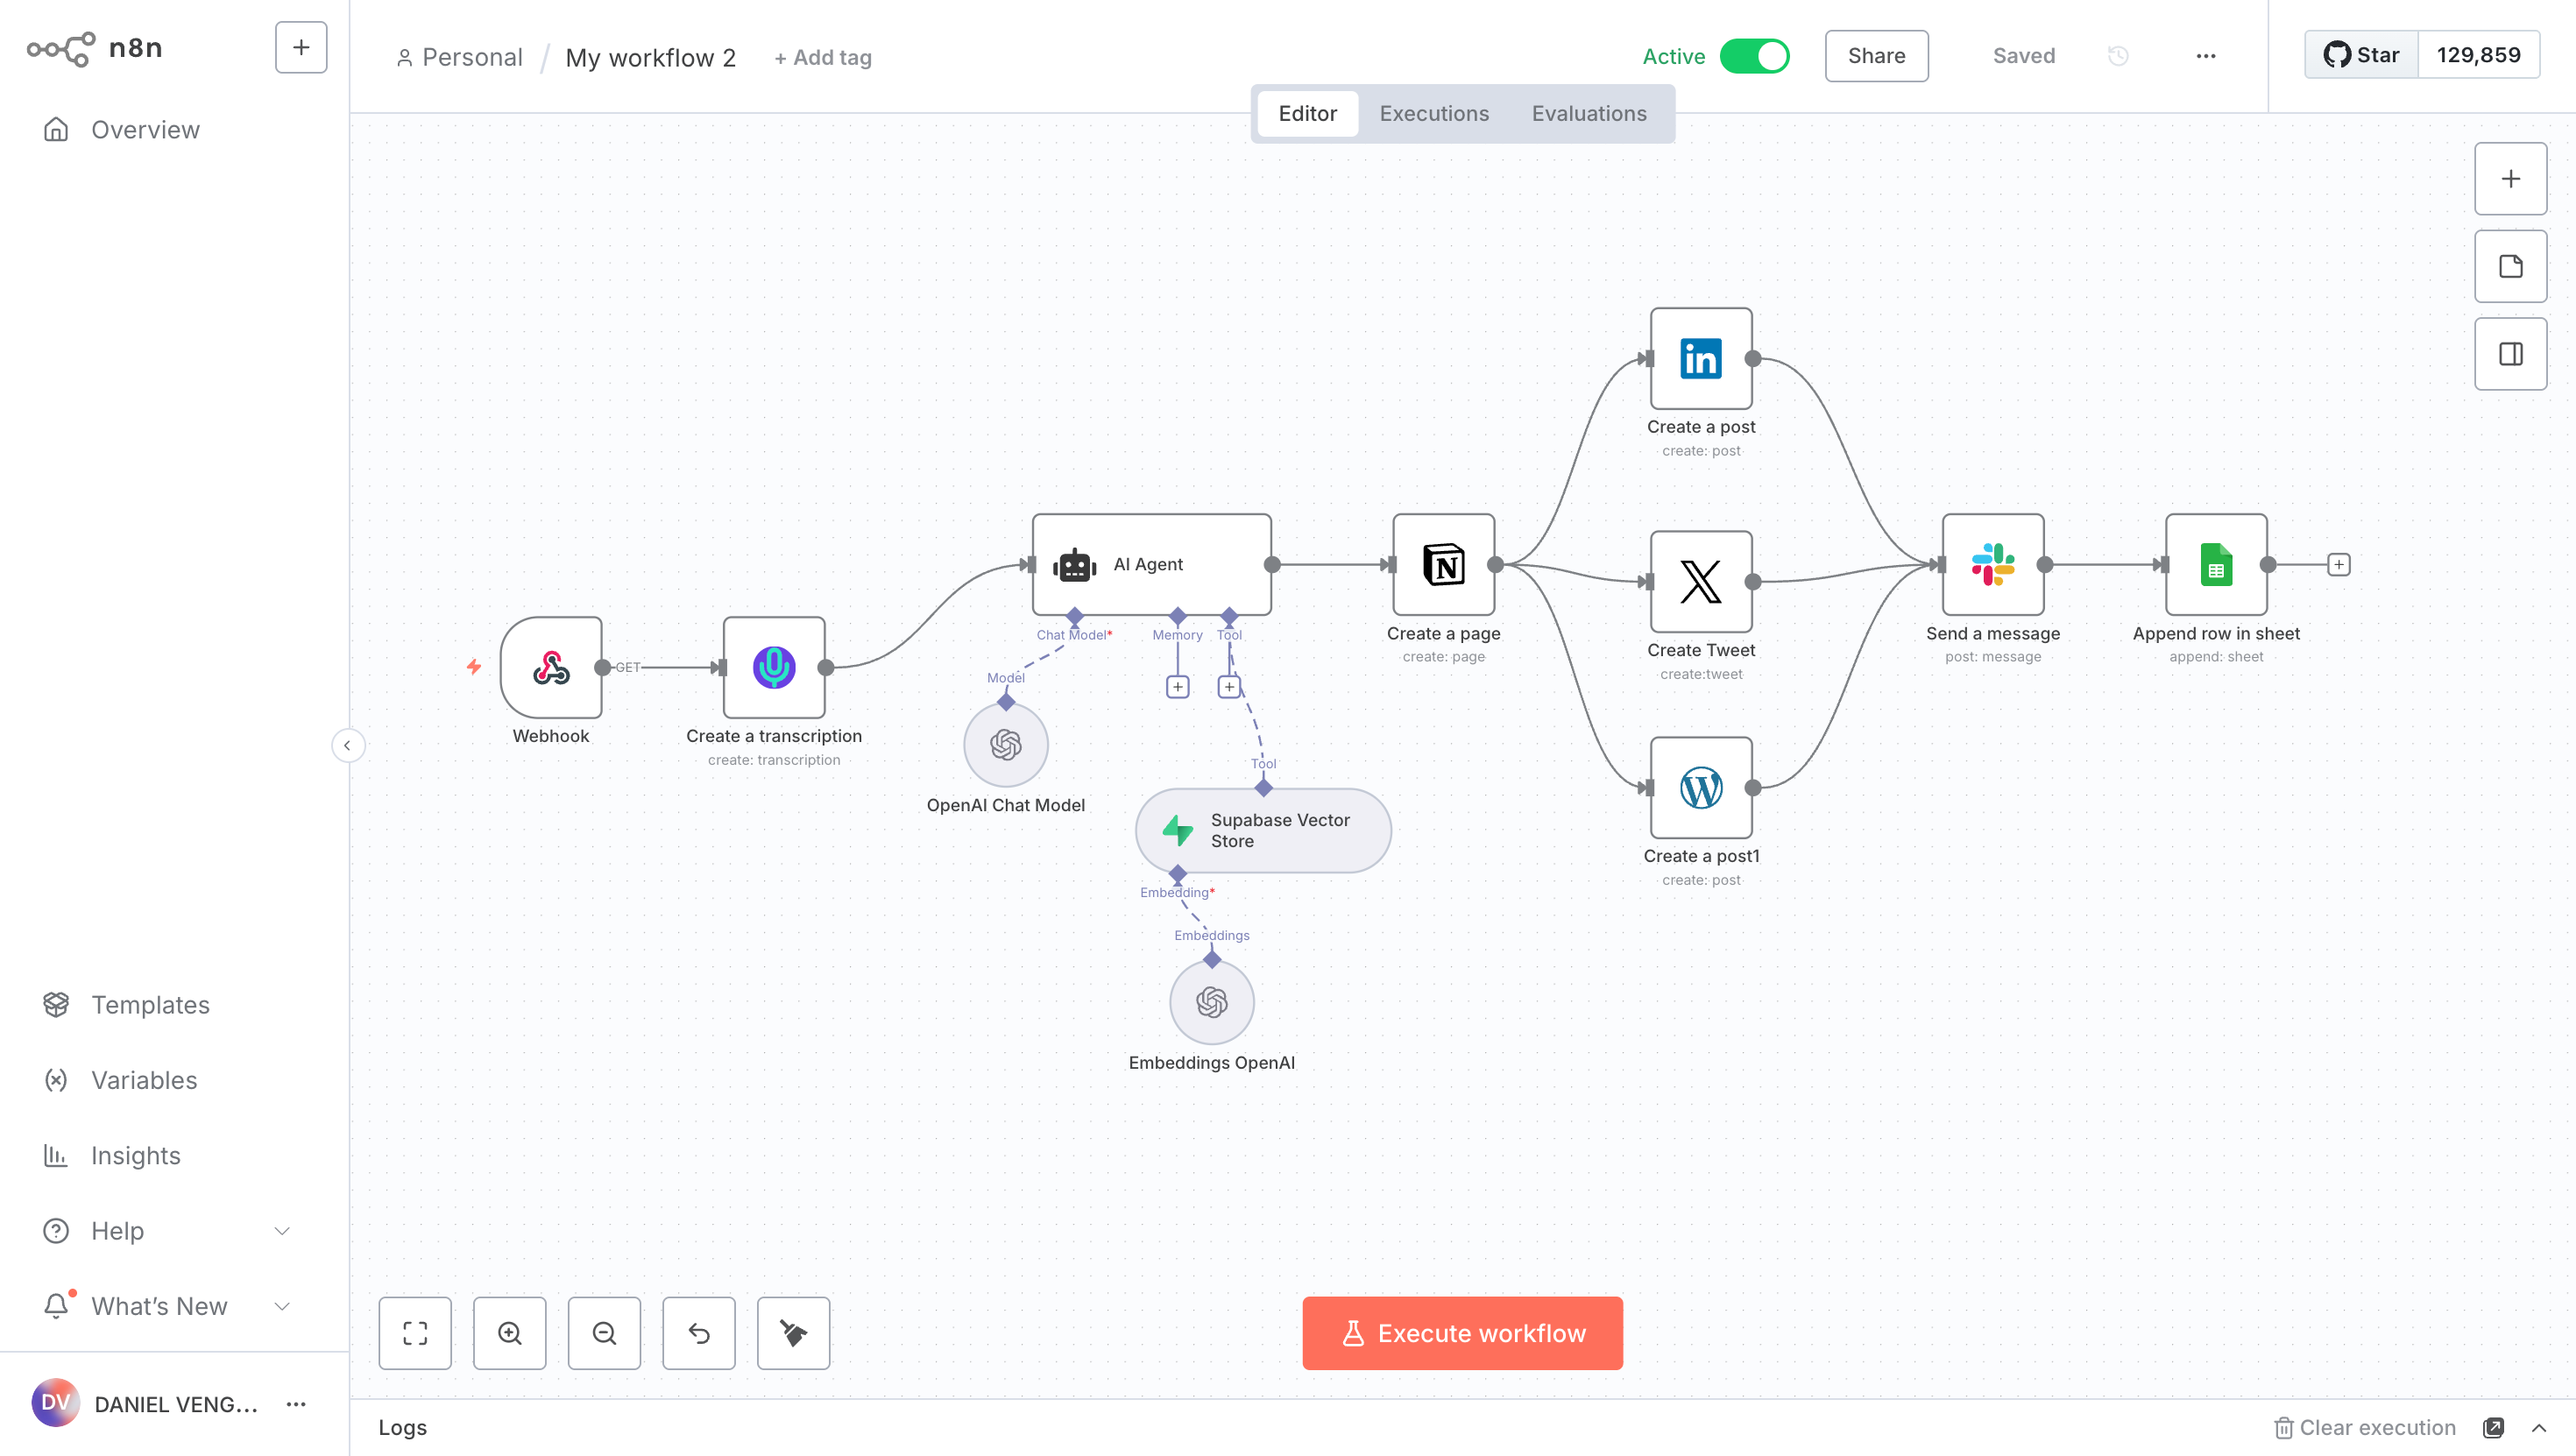The image size is (2576, 1456).
Task: Open the add node panel button
Action: point(2511,179)
